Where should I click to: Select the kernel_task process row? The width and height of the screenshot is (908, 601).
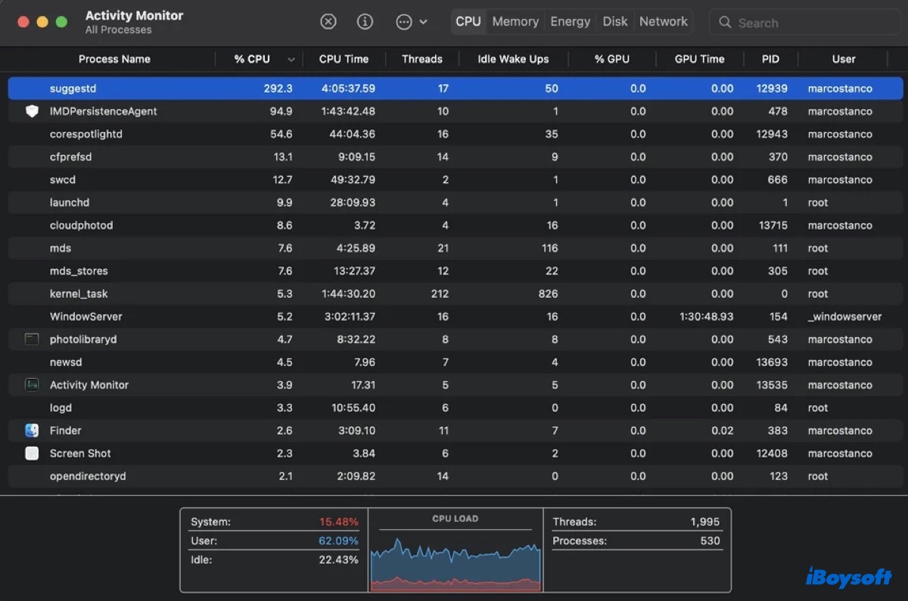click(x=456, y=293)
